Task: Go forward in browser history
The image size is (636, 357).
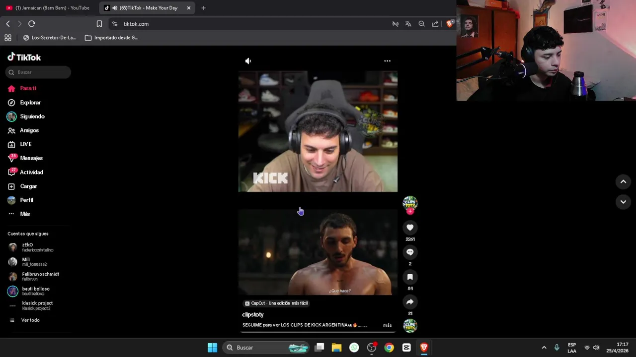Action: (x=19, y=24)
